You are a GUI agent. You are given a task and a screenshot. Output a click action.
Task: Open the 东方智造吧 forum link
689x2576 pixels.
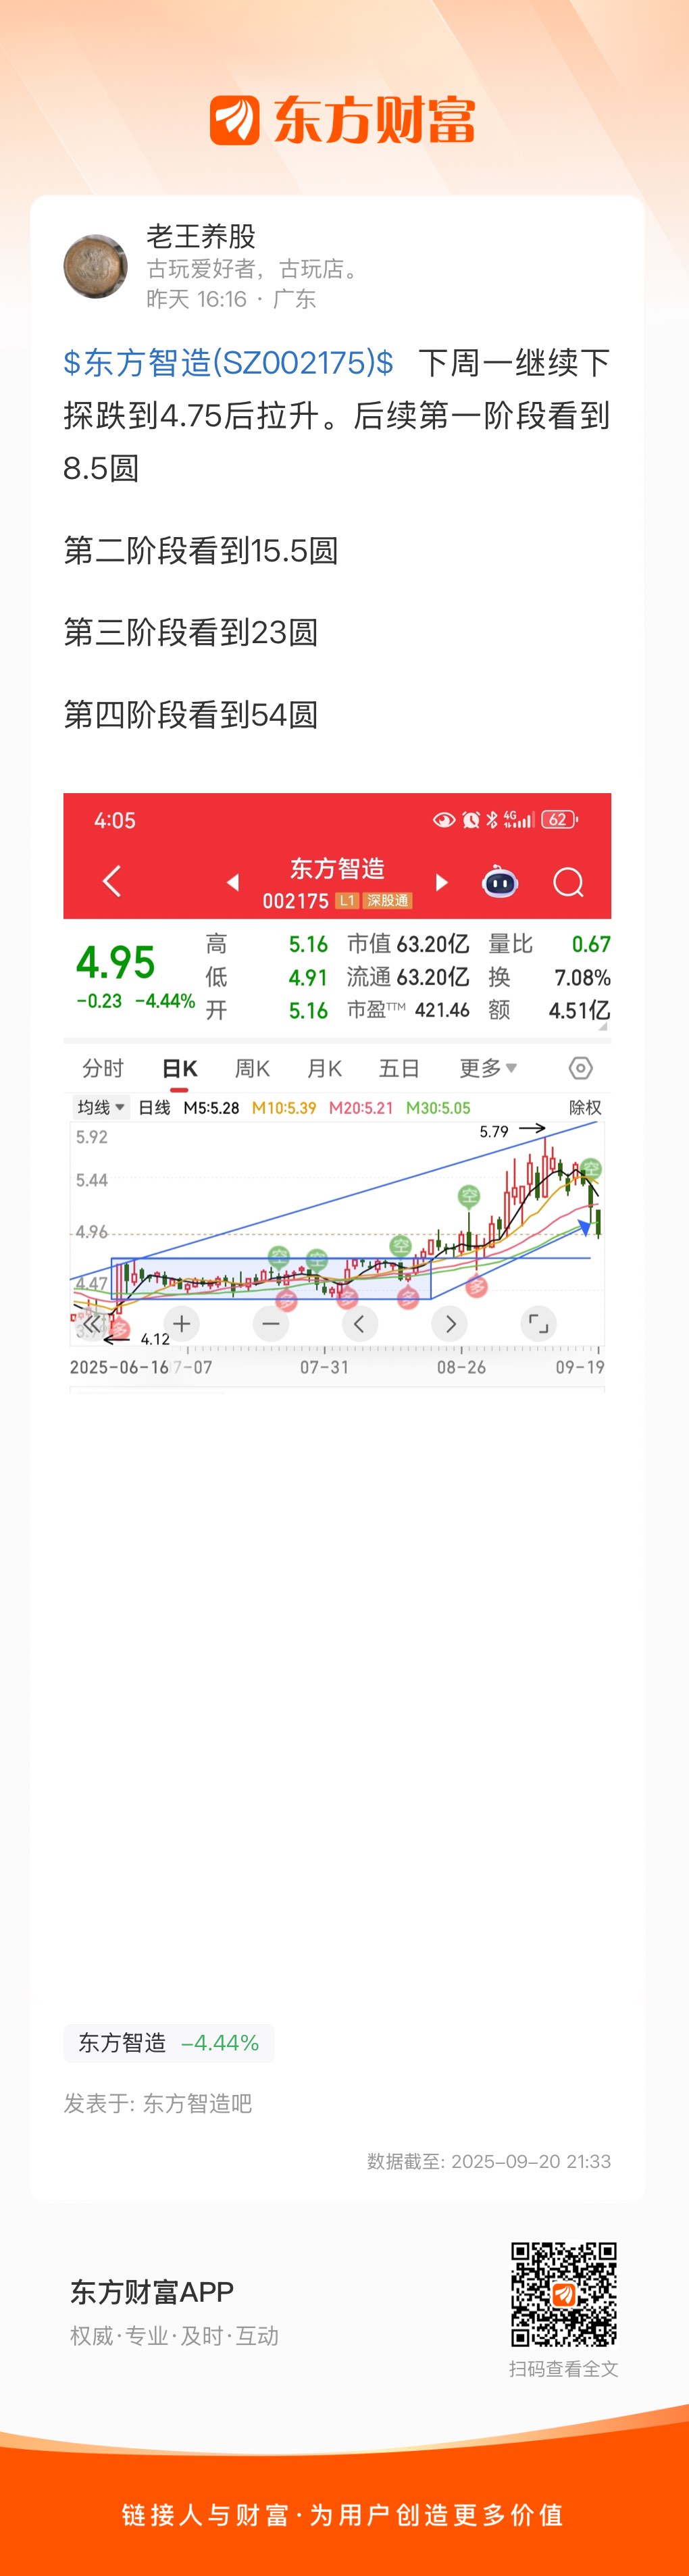(x=197, y=2103)
